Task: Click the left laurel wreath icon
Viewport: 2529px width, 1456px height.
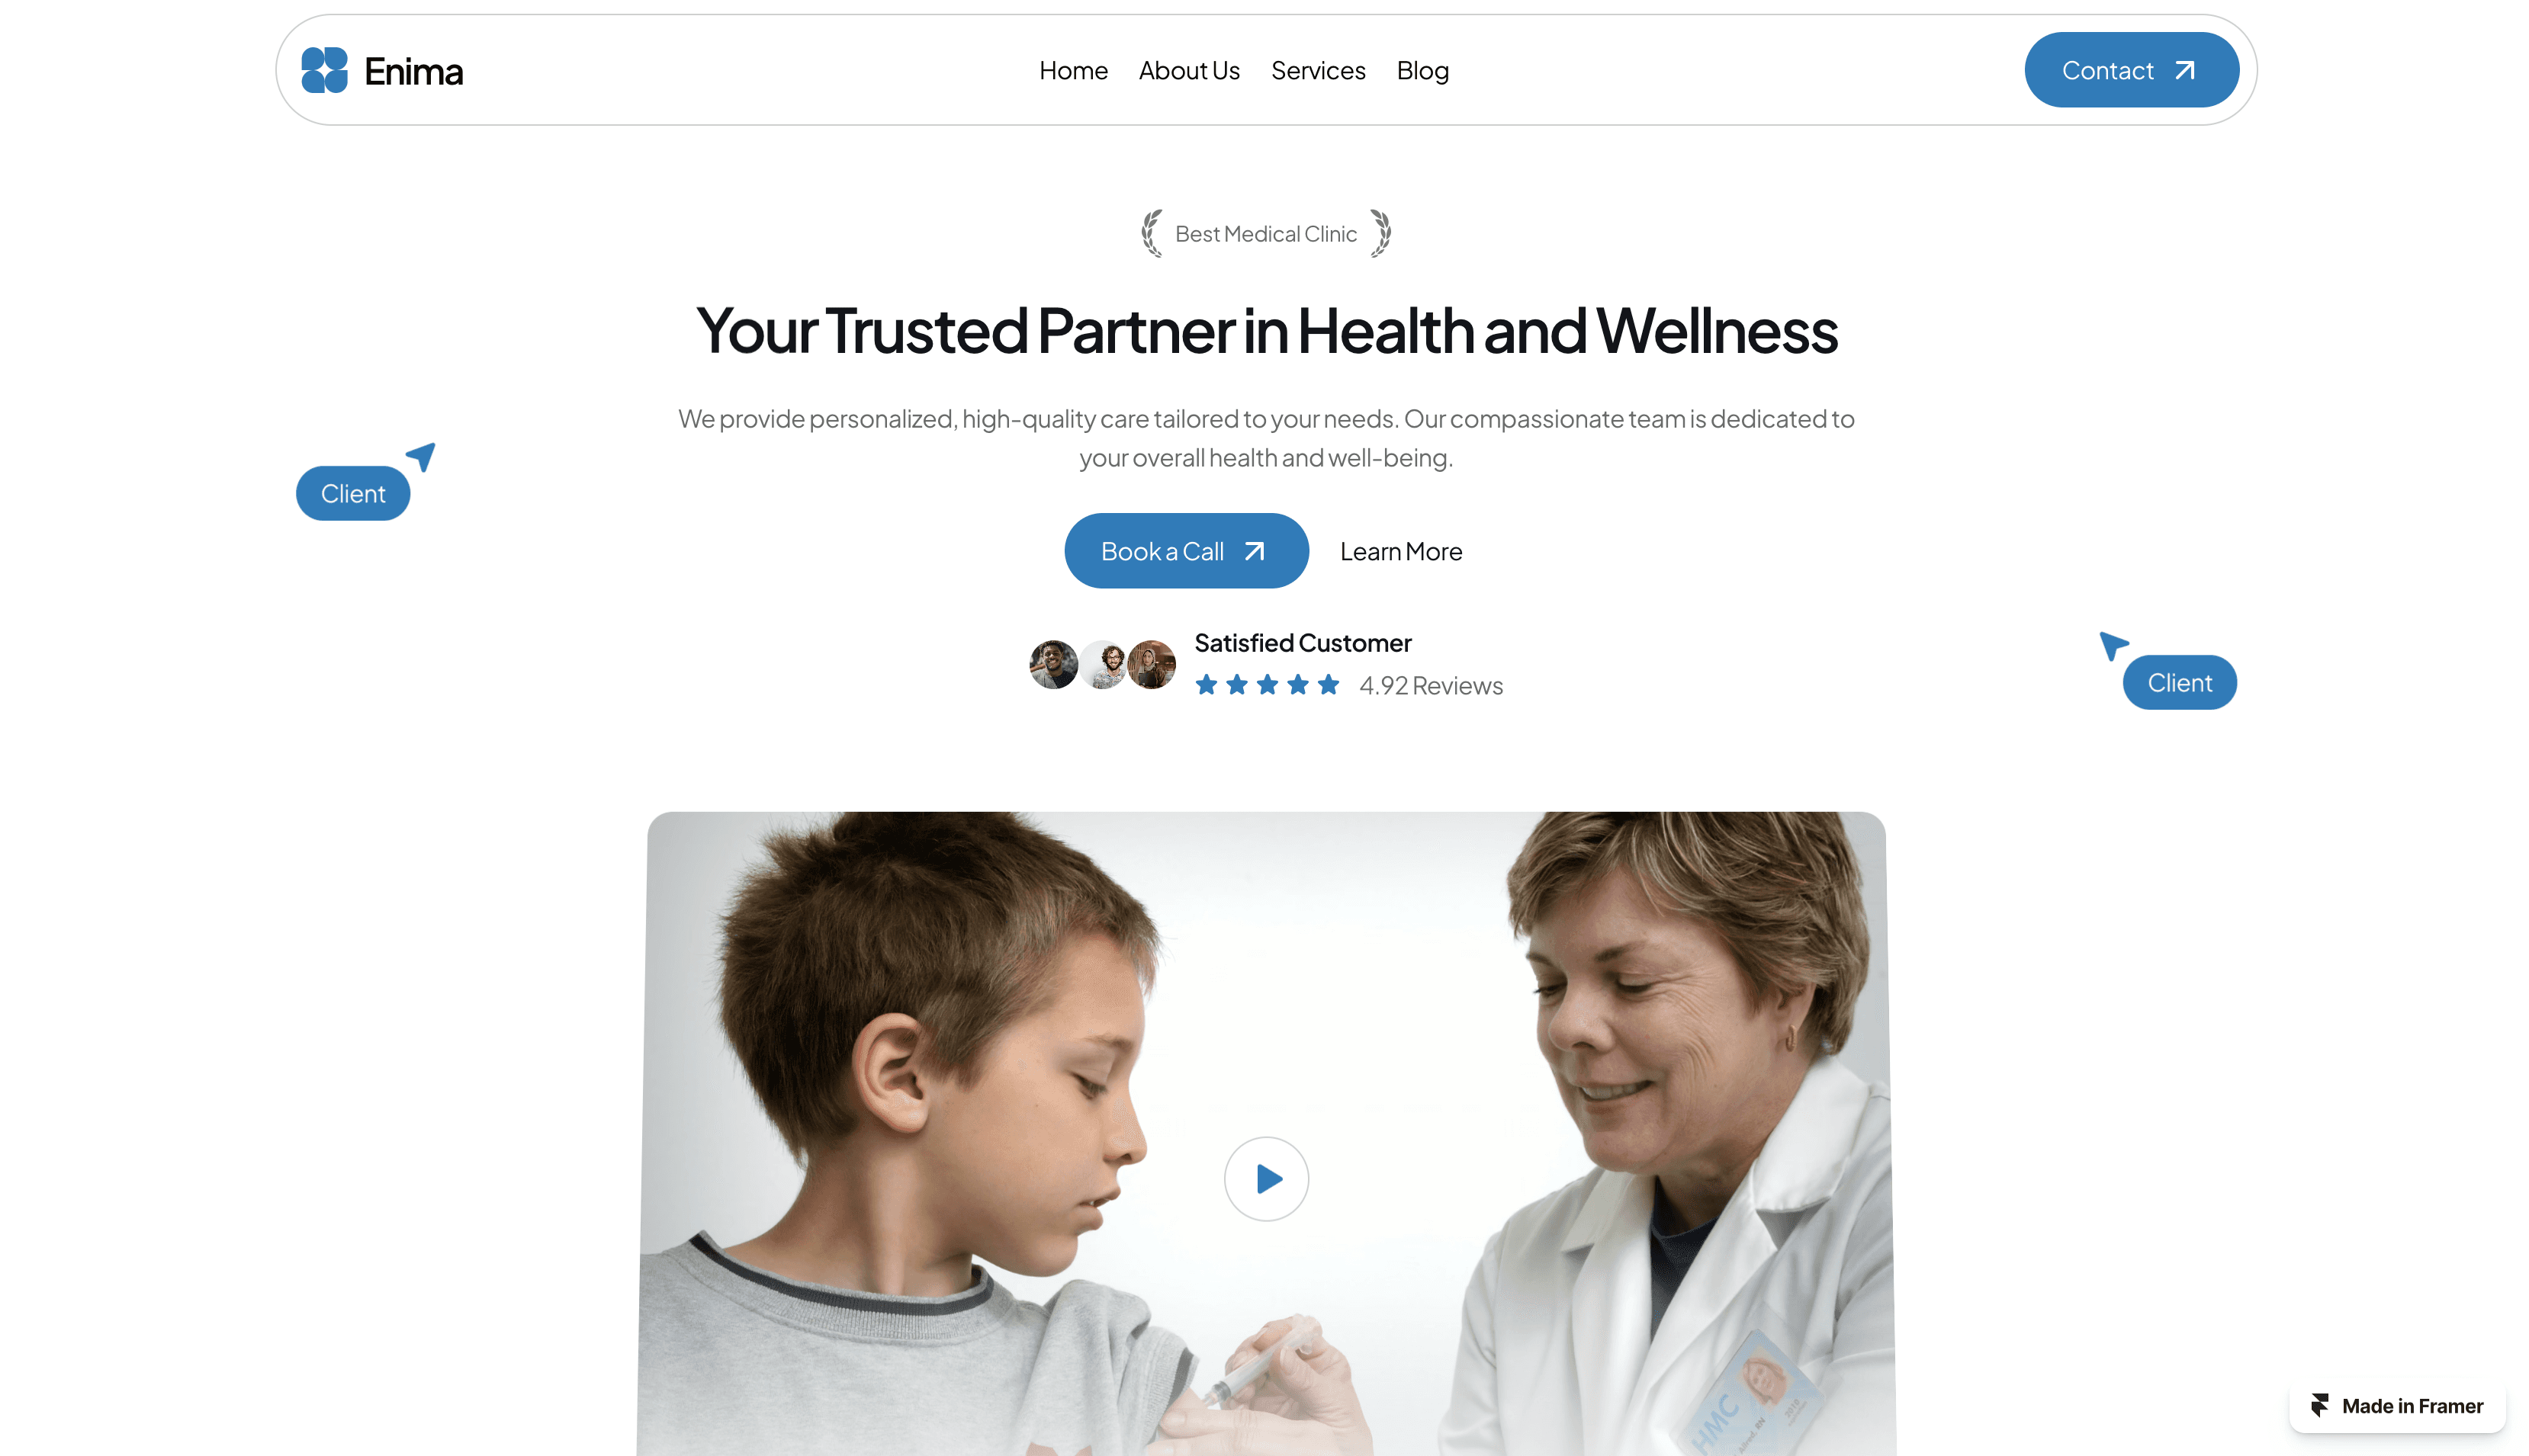Action: [x=1152, y=233]
